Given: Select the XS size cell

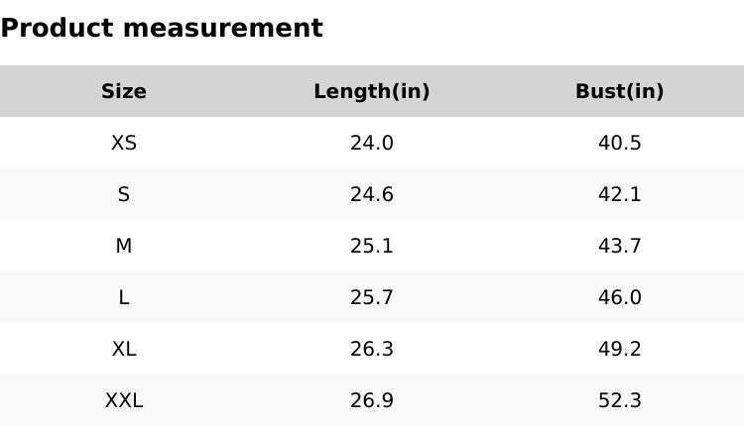Looking at the screenshot, I should pyautogui.click(x=124, y=143).
